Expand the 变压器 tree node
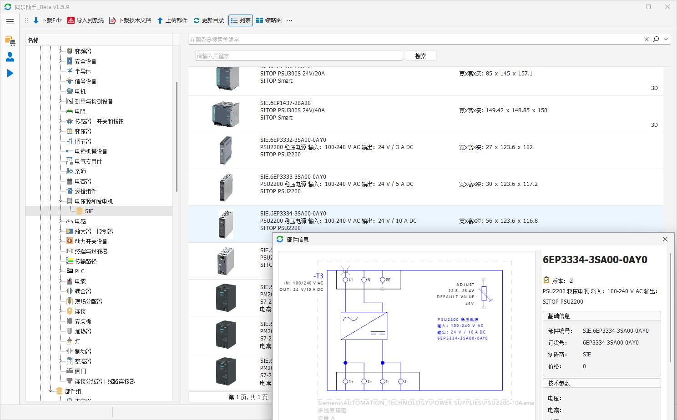This screenshot has height=420, width=677. pos(61,131)
